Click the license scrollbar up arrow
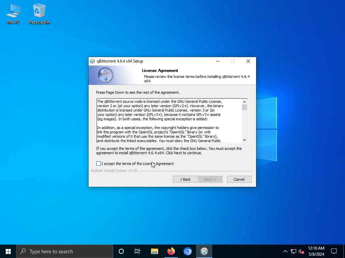 (x=244, y=102)
